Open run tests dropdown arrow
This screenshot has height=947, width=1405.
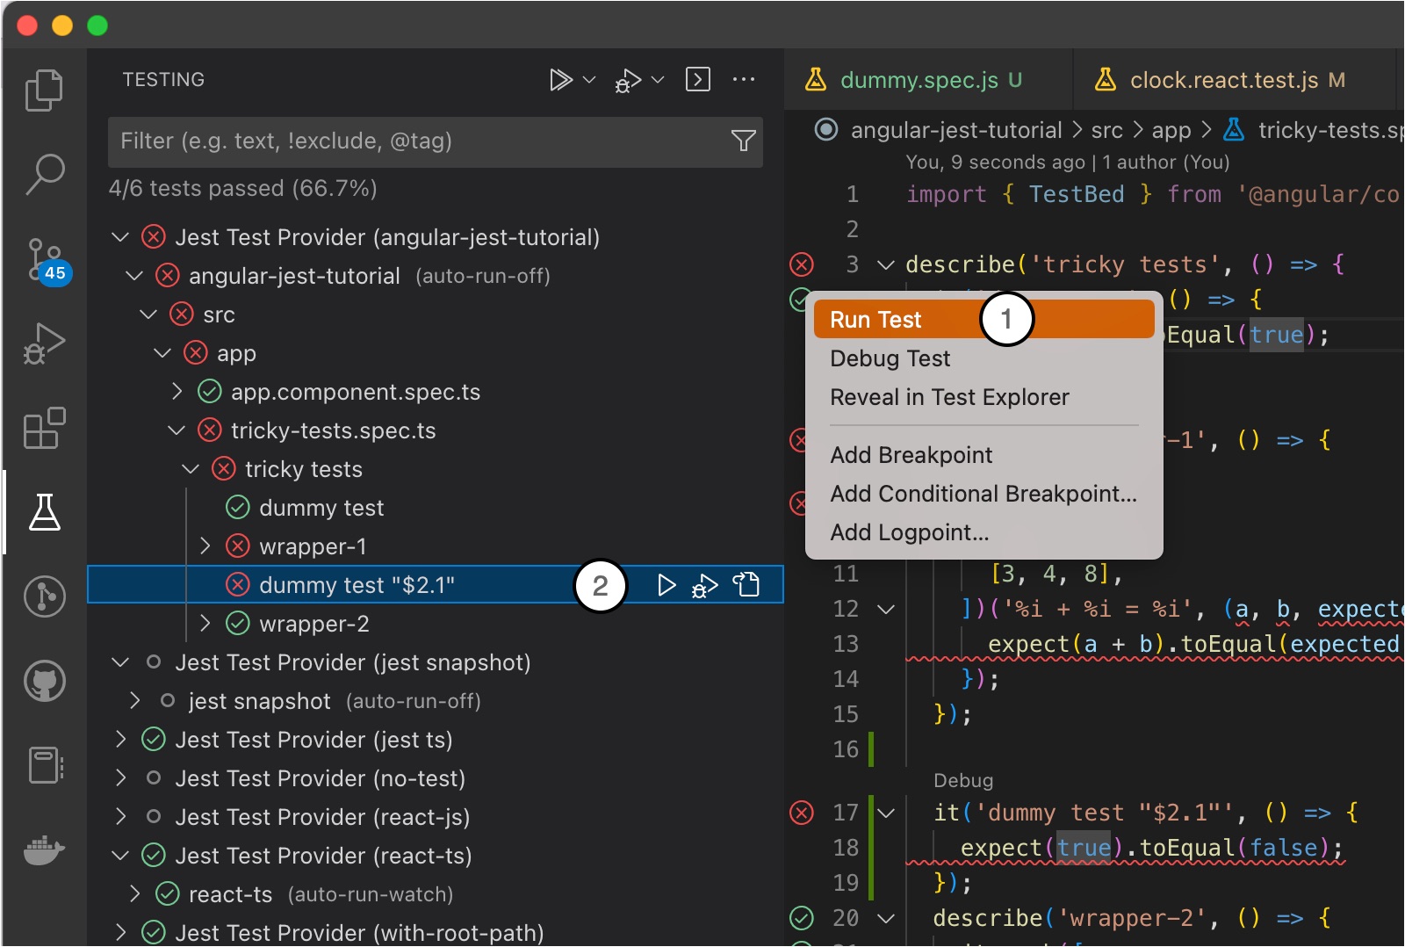point(589,80)
